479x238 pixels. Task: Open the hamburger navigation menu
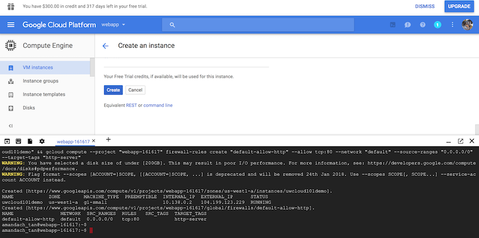click(x=11, y=24)
